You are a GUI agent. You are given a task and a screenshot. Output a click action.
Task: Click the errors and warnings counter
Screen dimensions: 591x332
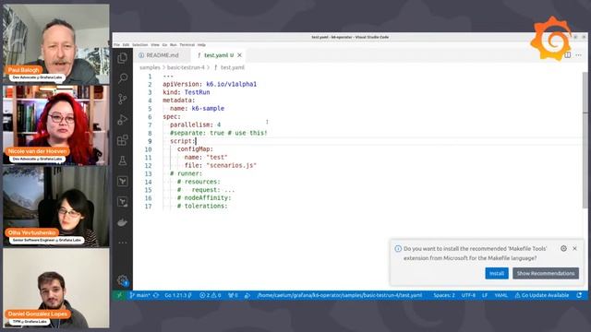pos(211,295)
